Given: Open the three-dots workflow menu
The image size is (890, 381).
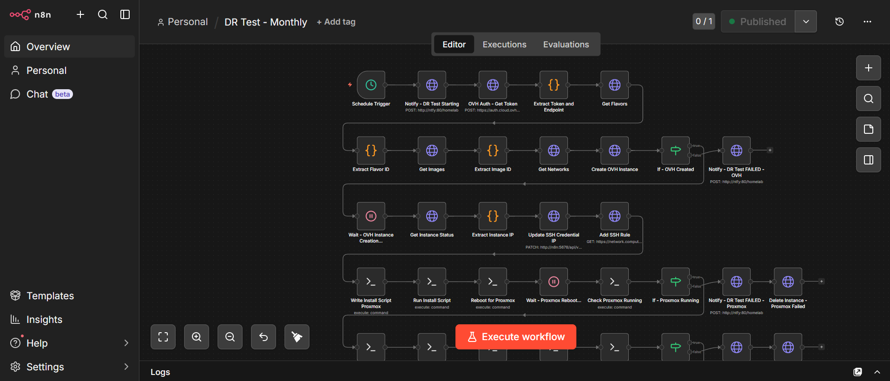Looking at the screenshot, I should click(867, 21).
